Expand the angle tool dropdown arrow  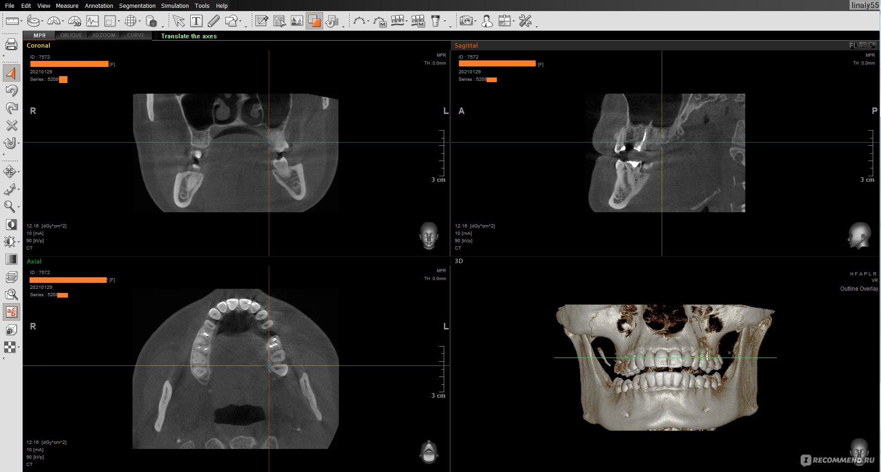pos(63,22)
